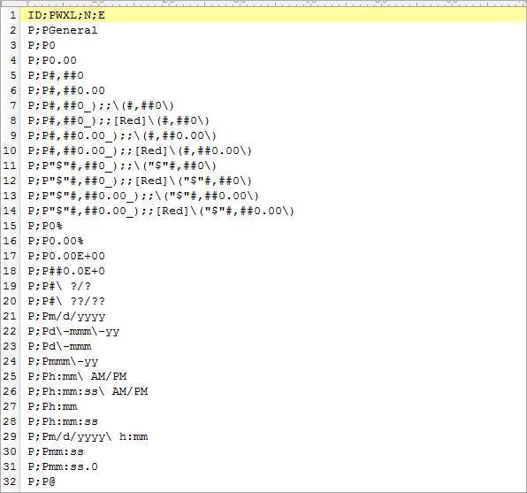
Task: Click [Red] on line 8
Action: pos(130,120)
